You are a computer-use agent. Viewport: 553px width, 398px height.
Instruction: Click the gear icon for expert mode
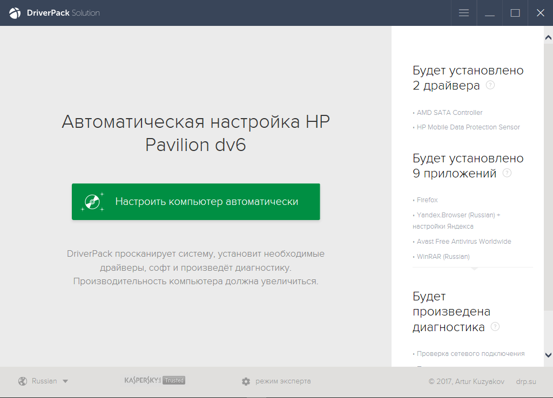pos(246,381)
